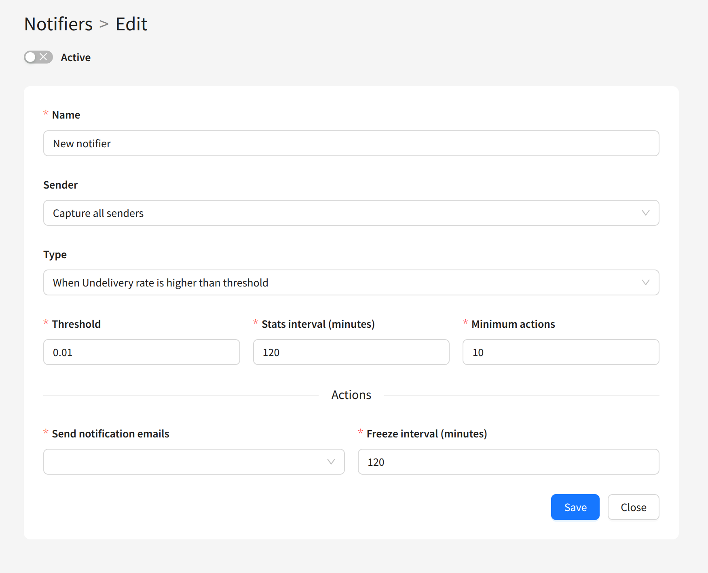
Task: Toggle the Active switch on
Action: pos(38,57)
